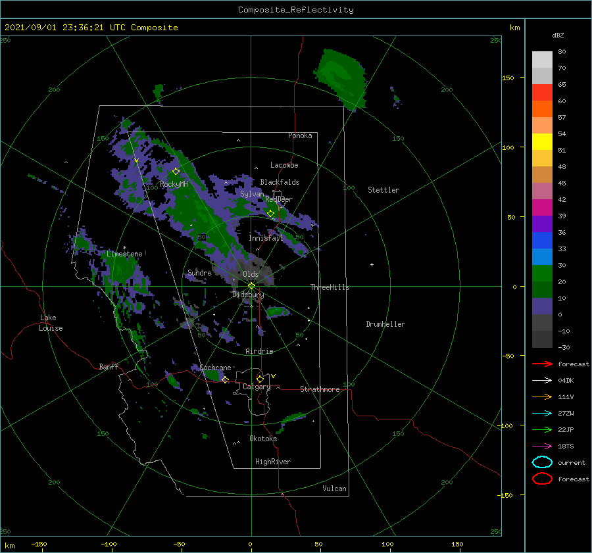Select the cyan 27ZW arrow icon
Image resolution: width=592 pixels, height=553 pixels.
[542, 414]
